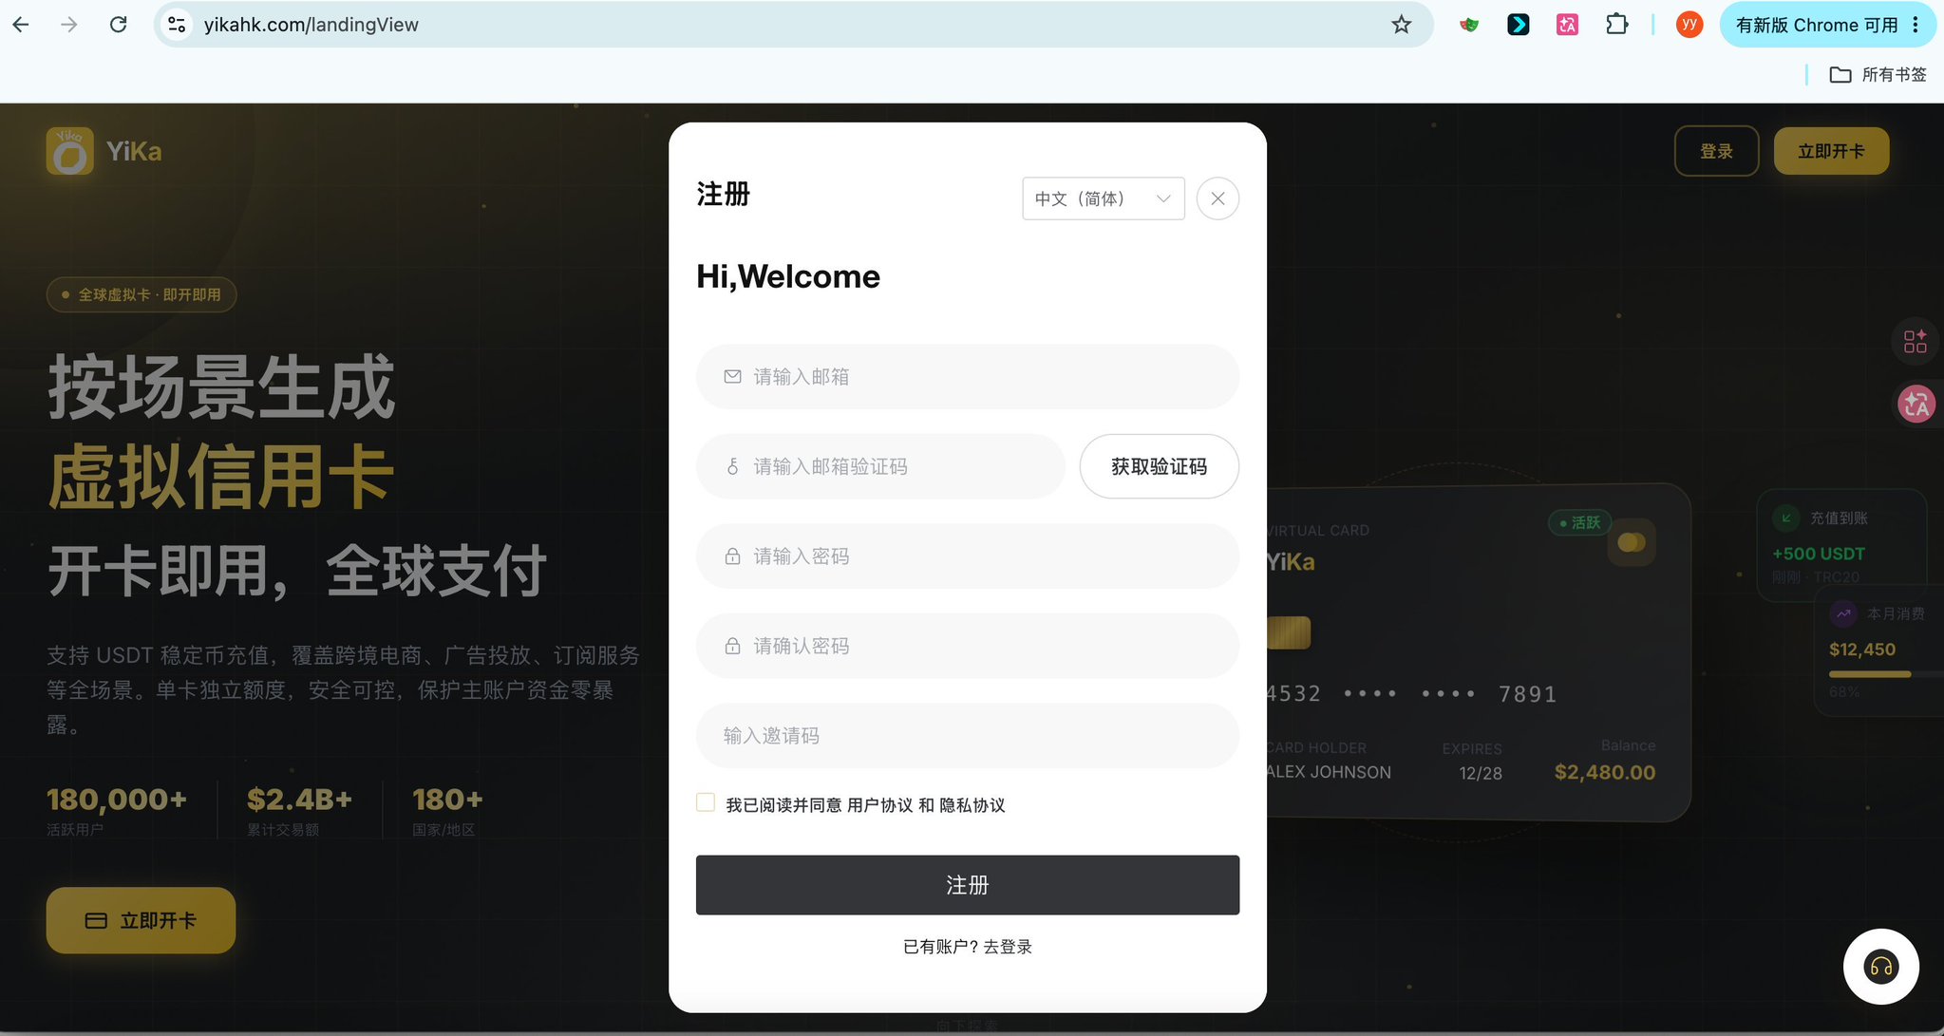Click the 登录 button in header

pos(1716,151)
